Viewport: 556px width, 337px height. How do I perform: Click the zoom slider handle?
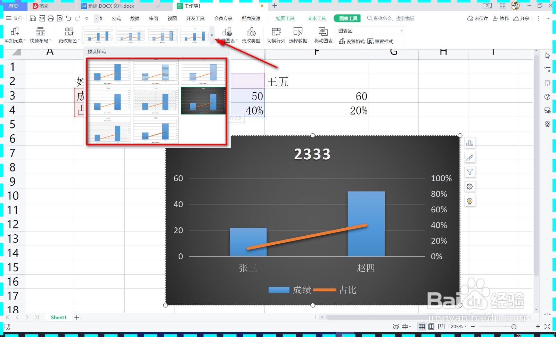514,327
